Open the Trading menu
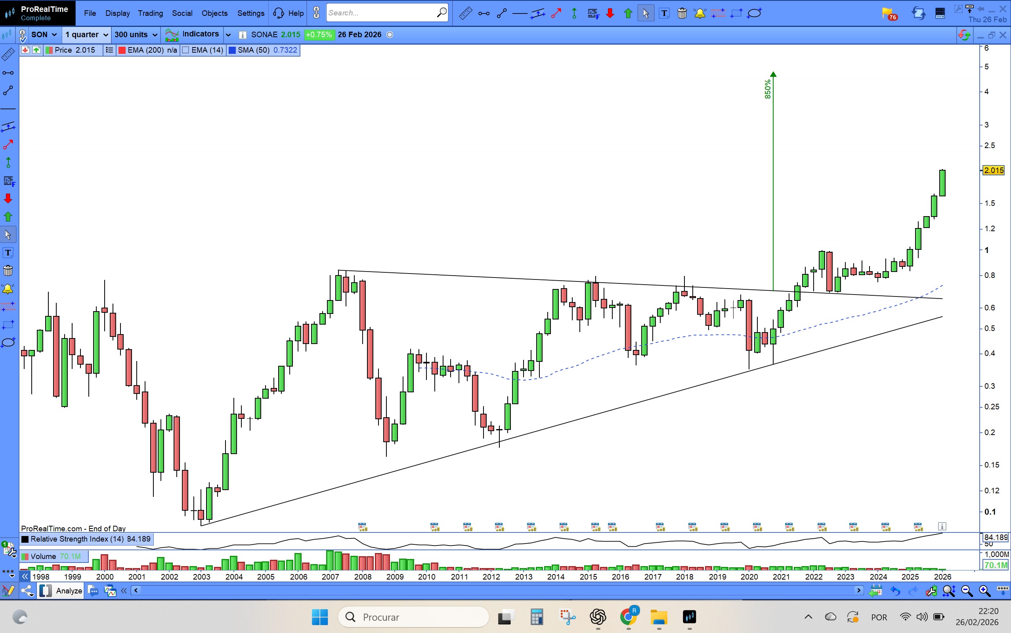1011x633 pixels. (x=151, y=13)
